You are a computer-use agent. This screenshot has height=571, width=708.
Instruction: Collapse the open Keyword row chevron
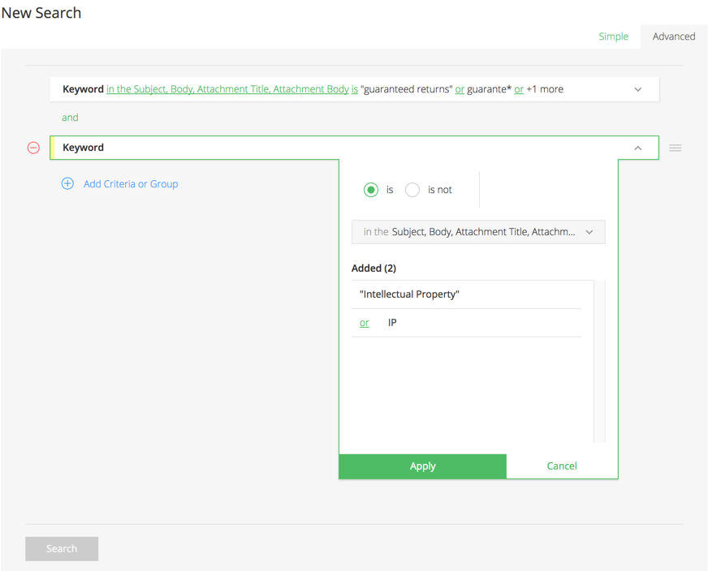pyautogui.click(x=637, y=148)
